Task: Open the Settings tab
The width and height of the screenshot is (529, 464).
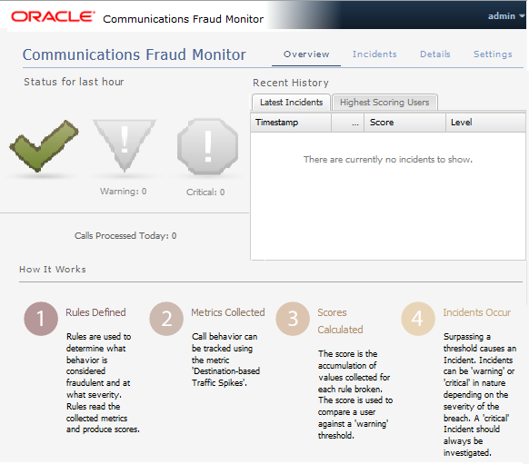Action: tap(493, 54)
